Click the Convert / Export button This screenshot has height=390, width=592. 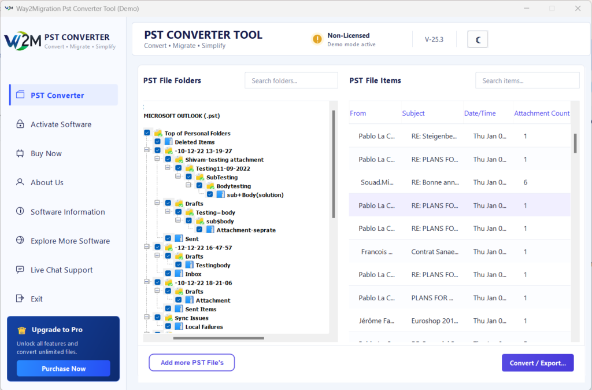(538, 363)
